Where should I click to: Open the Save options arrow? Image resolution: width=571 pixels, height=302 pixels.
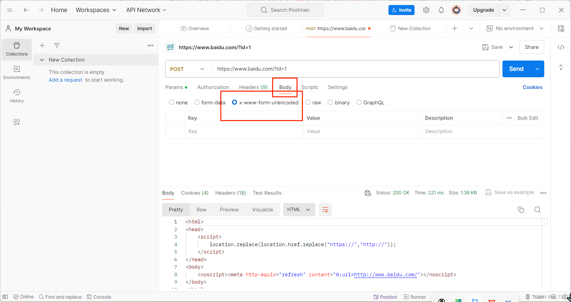coord(511,47)
